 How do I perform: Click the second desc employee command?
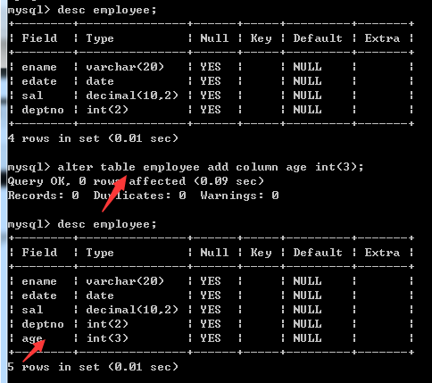(x=82, y=224)
